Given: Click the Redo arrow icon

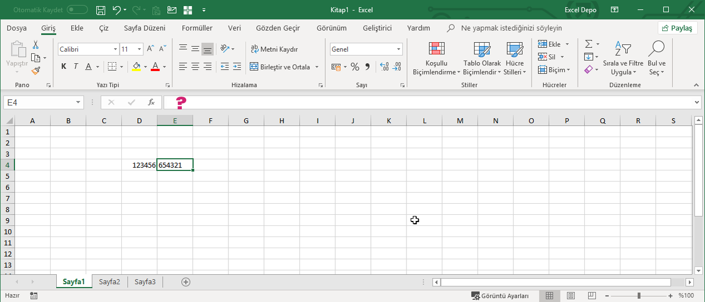Looking at the screenshot, I should tap(136, 10).
